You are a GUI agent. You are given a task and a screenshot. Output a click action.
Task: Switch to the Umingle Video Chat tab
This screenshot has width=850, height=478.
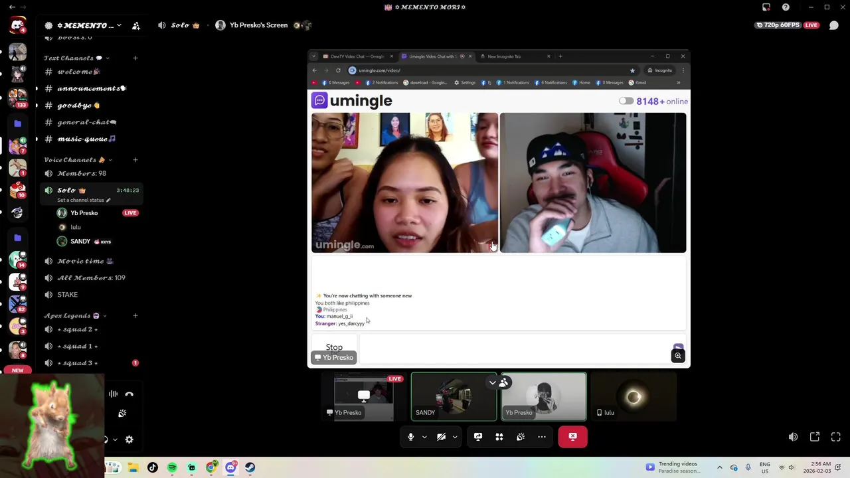point(437,56)
